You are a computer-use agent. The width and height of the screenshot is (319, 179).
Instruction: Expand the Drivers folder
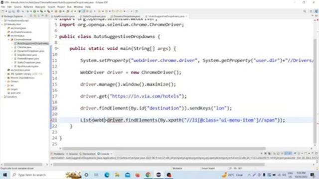coord(5,82)
